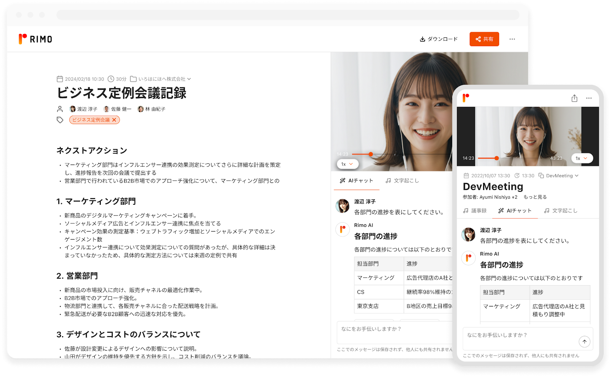611x377 pixels.
Task: Open the 1x playback speed dropdown
Action: click(347, 163)
